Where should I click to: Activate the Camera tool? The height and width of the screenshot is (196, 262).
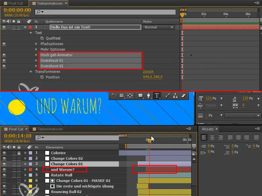[122, 95]
